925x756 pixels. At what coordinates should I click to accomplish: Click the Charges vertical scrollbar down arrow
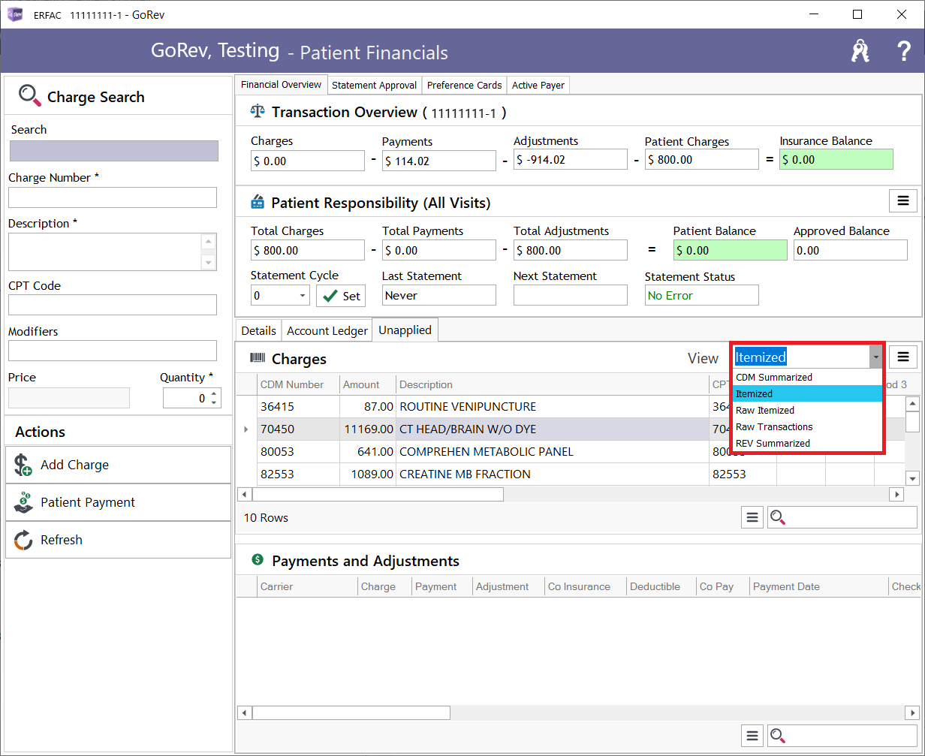pos(913,478)
